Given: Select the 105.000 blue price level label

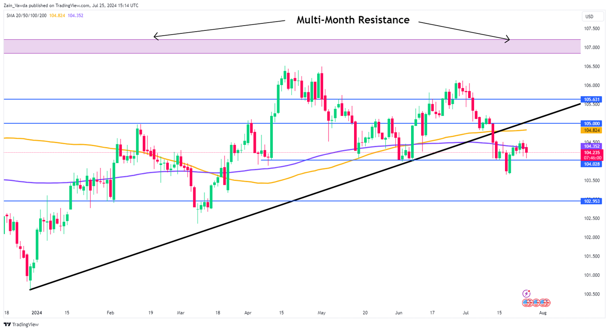Looking at the screenshot, I should pyautogui.click(x=592, y=123).
